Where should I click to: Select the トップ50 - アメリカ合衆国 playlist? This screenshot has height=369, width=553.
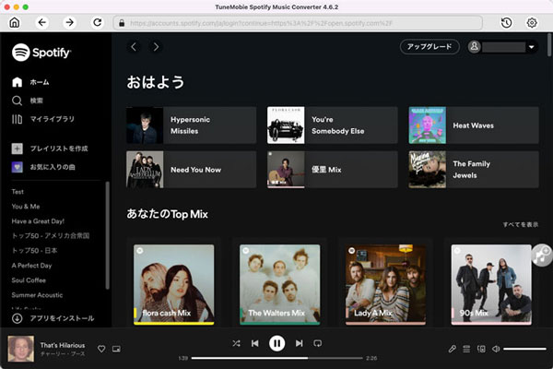(51, 236)
